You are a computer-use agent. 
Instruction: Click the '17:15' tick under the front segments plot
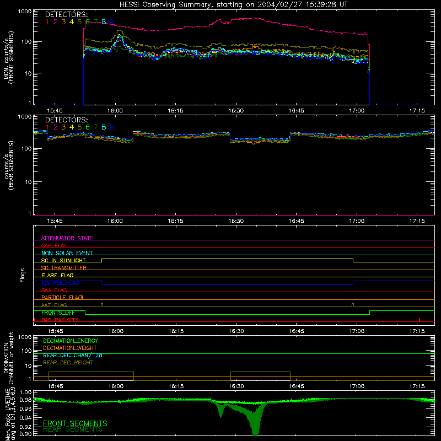tap(417, 111)
